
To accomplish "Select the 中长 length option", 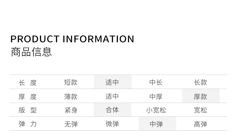I will pyautogui.click(x=156, y=82).
